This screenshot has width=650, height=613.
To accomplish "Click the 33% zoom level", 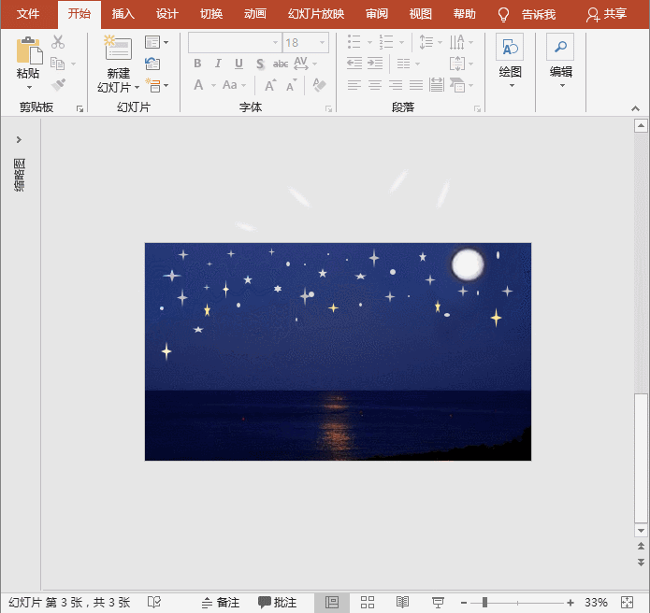I will click(x=596, y=602).
